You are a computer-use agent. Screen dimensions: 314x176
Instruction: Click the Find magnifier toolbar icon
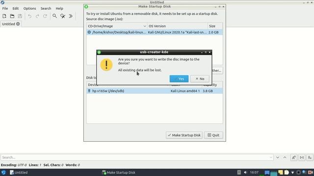point(54,16)
